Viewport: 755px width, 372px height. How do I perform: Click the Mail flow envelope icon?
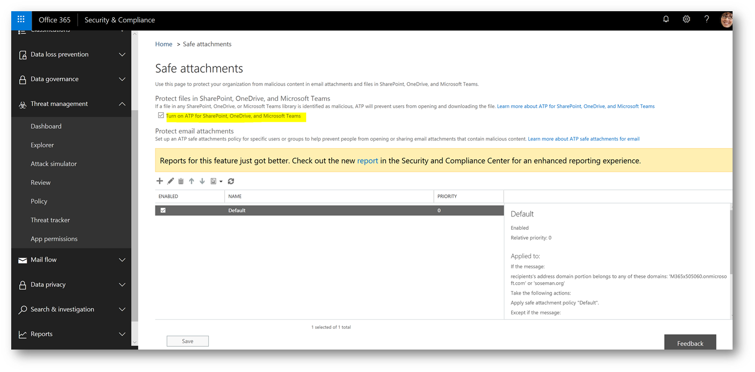click(22, 260)
